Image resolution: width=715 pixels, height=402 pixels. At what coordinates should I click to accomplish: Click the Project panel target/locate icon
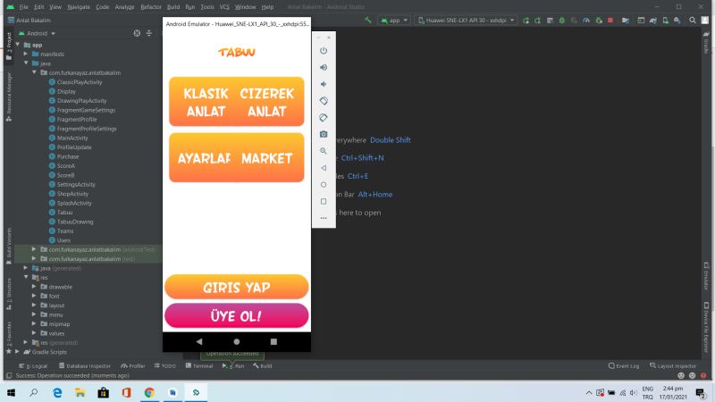pos(137,33)
